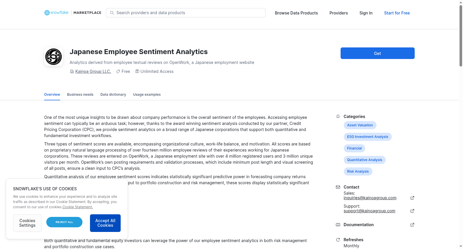The height and width of the screenshot is (249, 463).
Task: Select the Risk Analysis category tag
Action: 358,171
